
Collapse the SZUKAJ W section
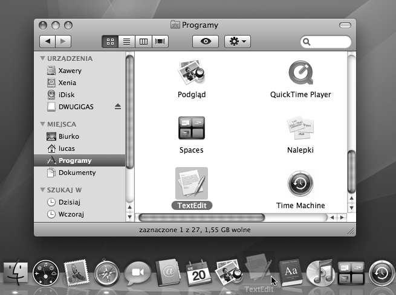42,189
